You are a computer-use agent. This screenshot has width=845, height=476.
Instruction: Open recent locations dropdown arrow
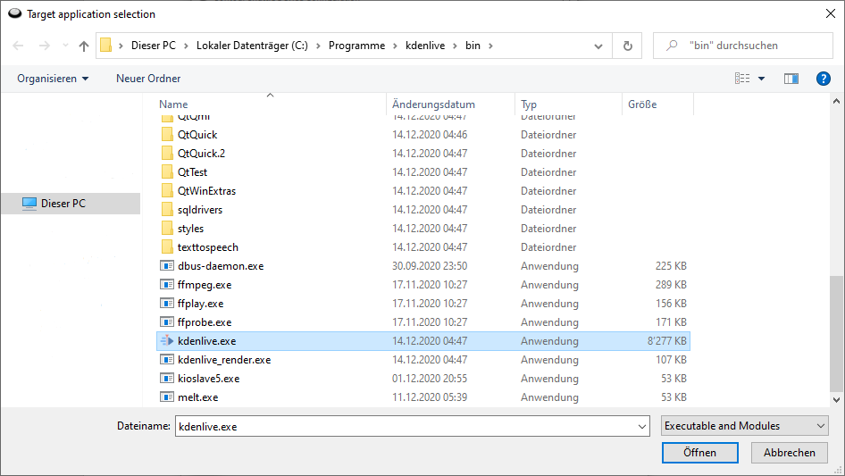tap(65, 46)
